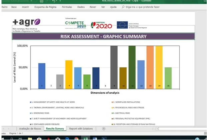Toggle the AutoSave switch
The image size is (207, 140).
(34, 1)
